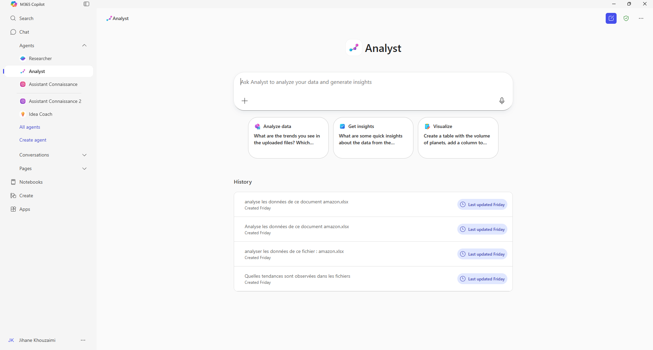Open the Search item in sidebar
This screenshot has width=653, height=350.
[x=26, y=18]
